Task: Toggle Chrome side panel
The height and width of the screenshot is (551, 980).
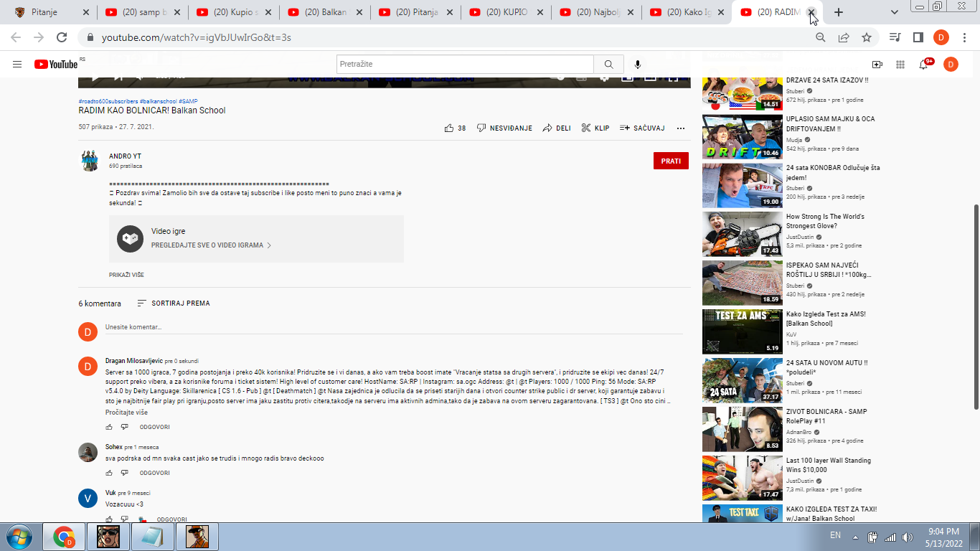Action: click(918, 37)
